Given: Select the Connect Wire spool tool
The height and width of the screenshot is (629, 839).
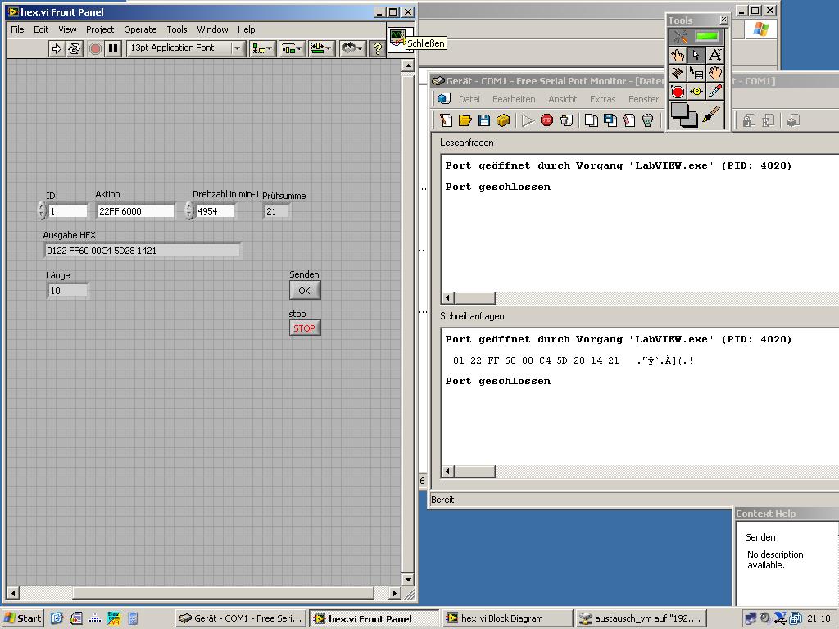Looking at the screenshot, I should pos(678,73).
